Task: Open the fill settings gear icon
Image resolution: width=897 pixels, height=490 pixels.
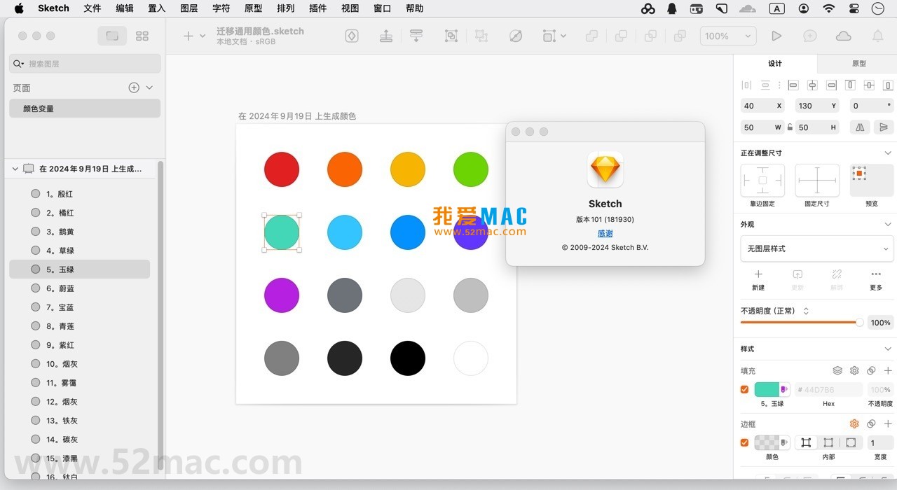Action: coord(854,370)
